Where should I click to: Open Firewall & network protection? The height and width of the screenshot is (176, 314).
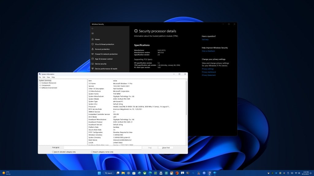click(x=107, y=54)
